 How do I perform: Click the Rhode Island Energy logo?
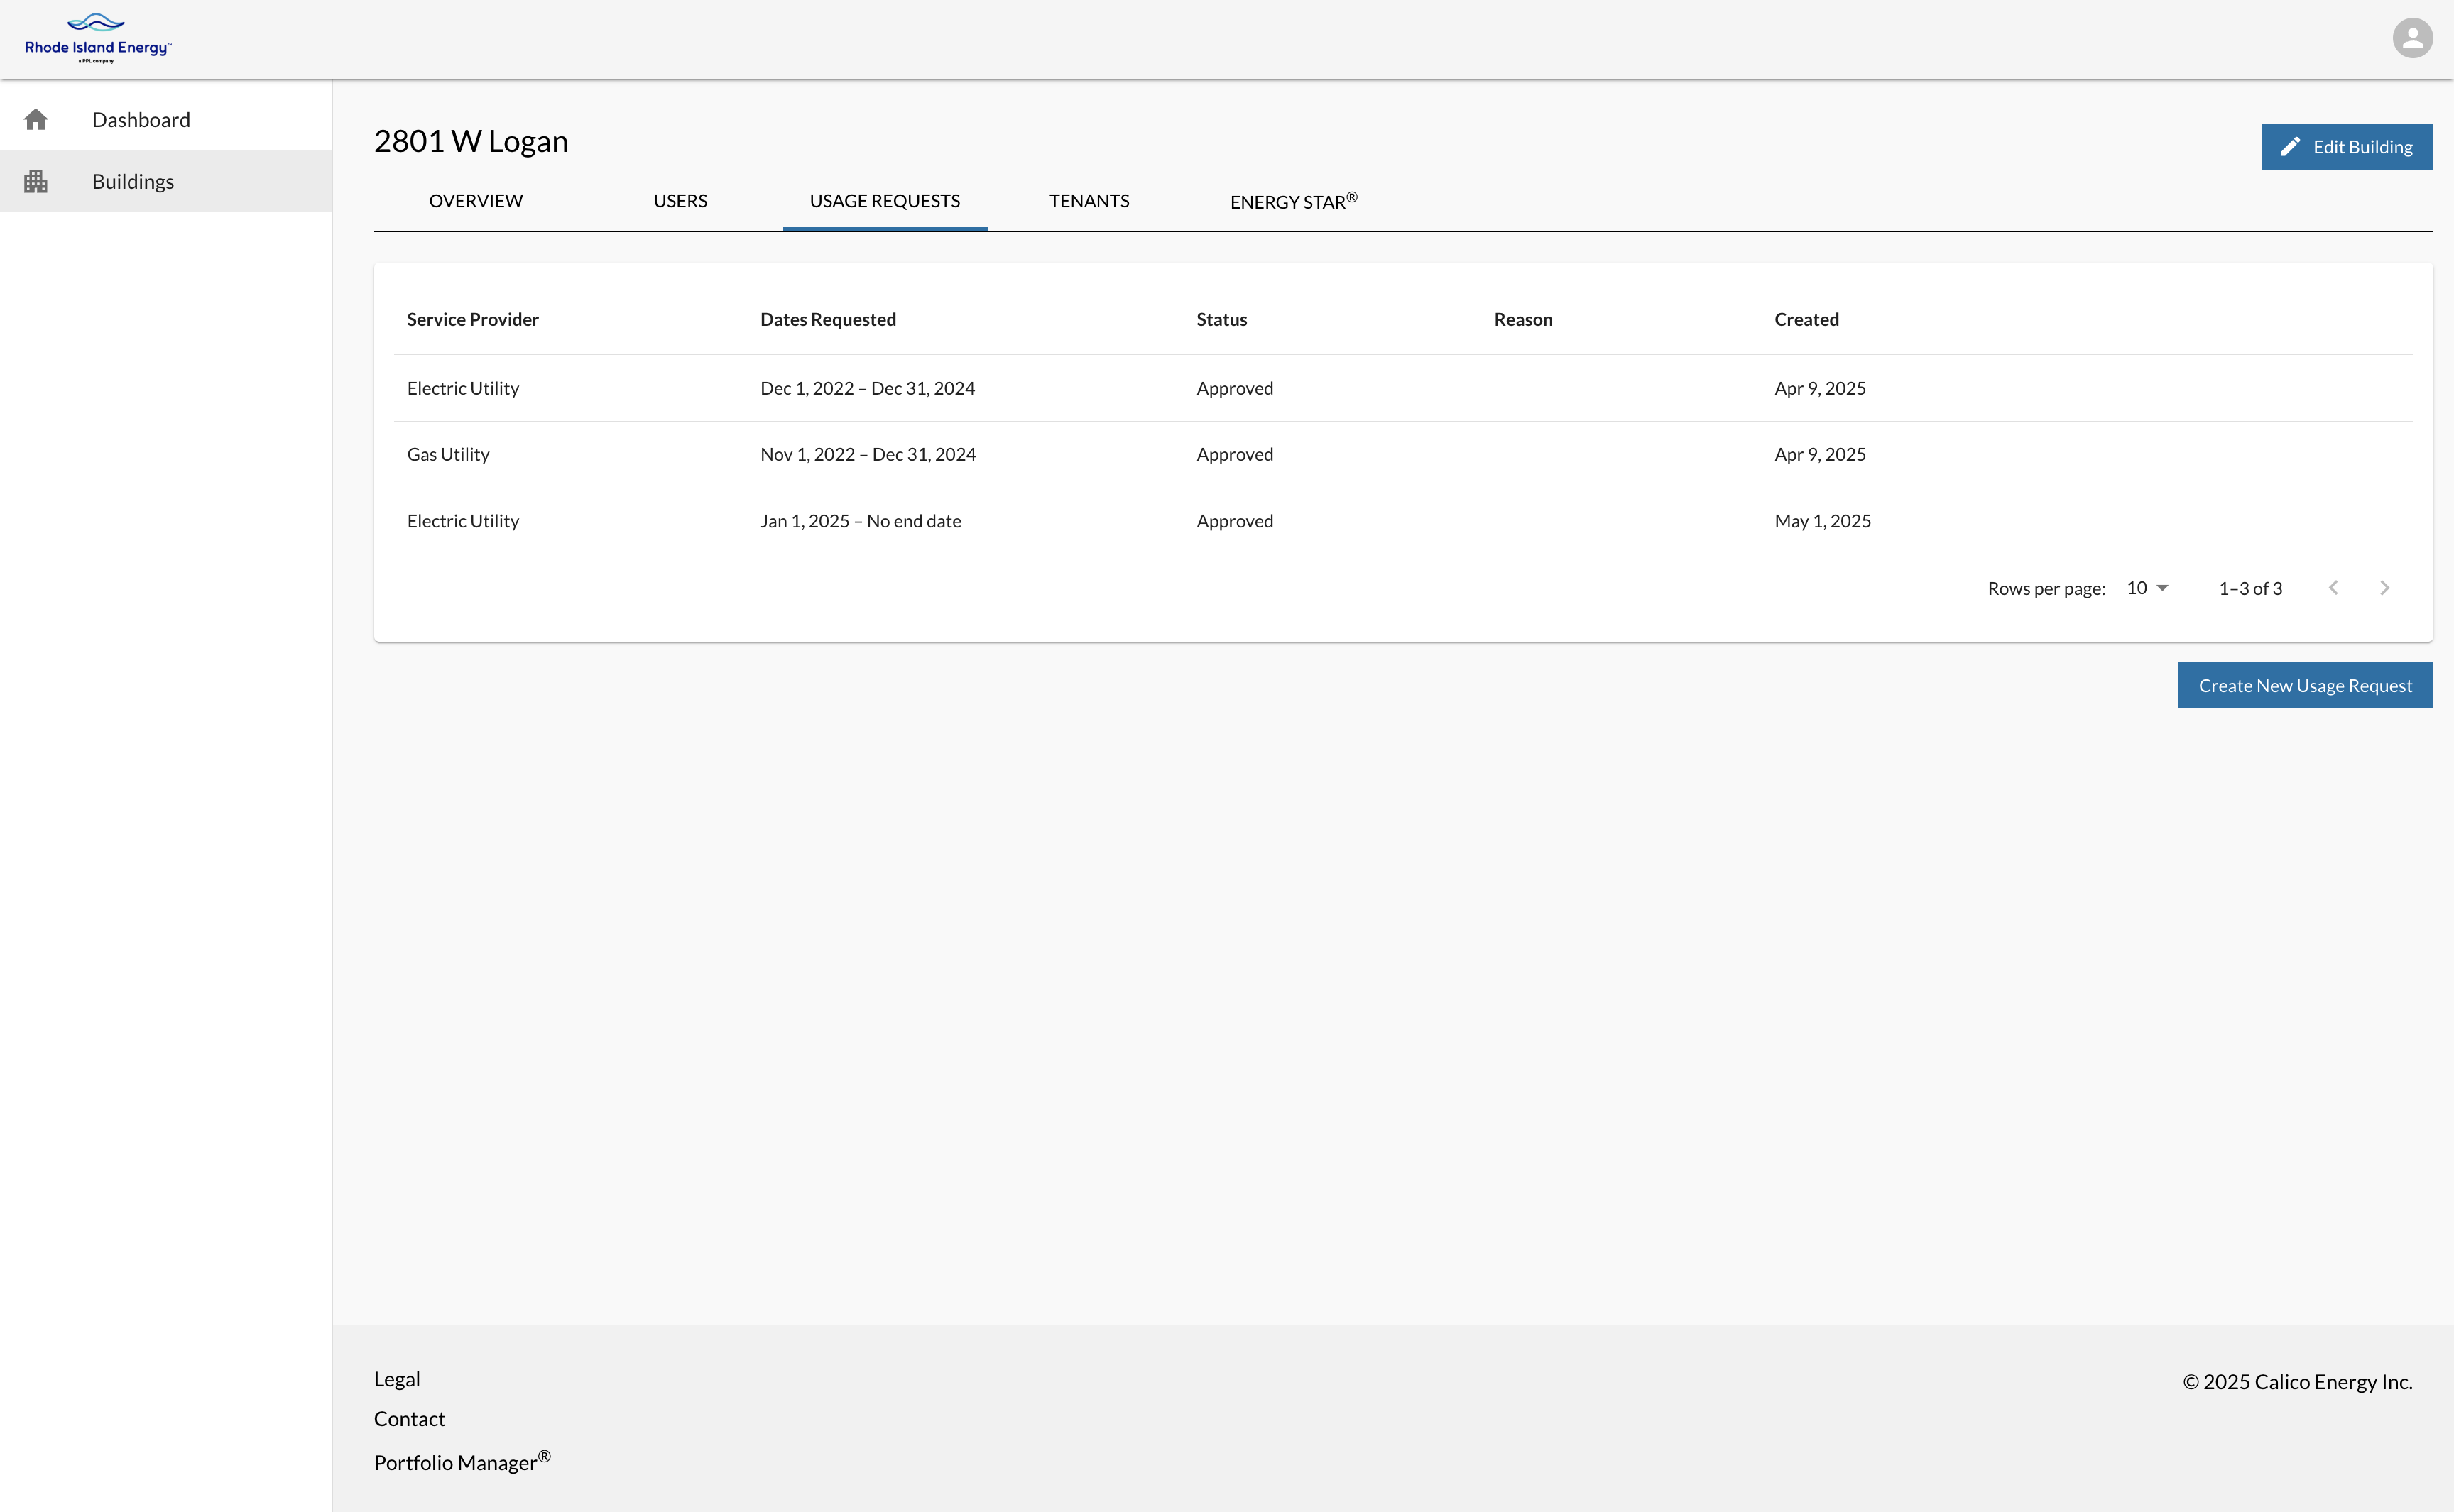click(98, 39)
